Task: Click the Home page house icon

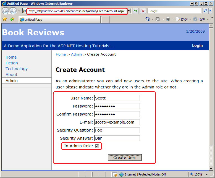Action: pos(148,19)
